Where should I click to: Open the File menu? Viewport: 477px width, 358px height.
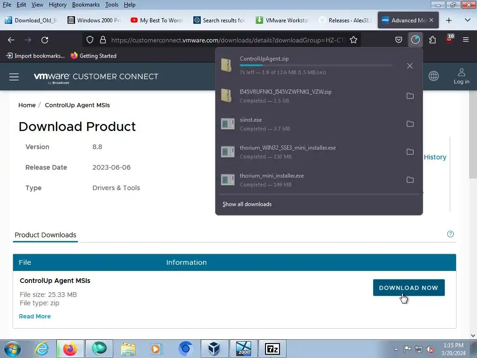click(x=7, y=5)
